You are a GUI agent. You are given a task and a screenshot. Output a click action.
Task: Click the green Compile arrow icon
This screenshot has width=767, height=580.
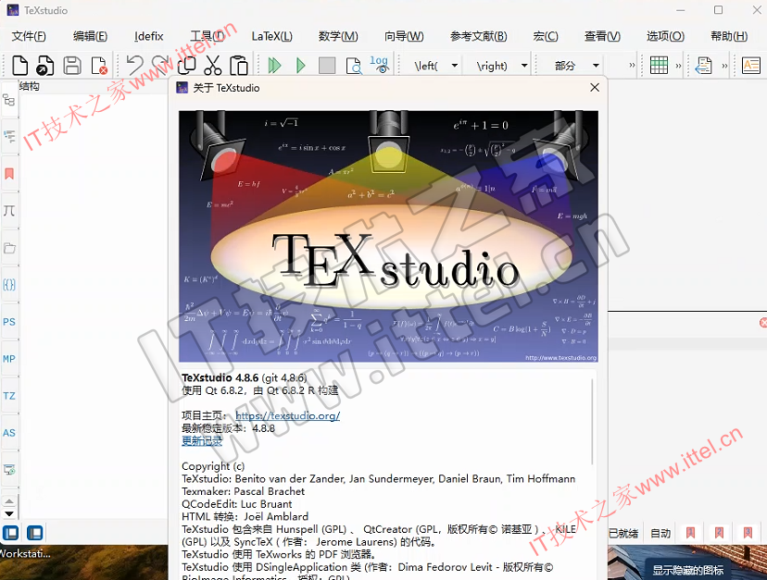pos(300,65)
